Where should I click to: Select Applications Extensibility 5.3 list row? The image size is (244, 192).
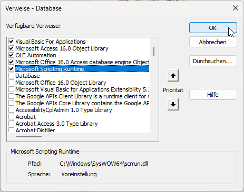pyautogui.click(x=82, y=89)
